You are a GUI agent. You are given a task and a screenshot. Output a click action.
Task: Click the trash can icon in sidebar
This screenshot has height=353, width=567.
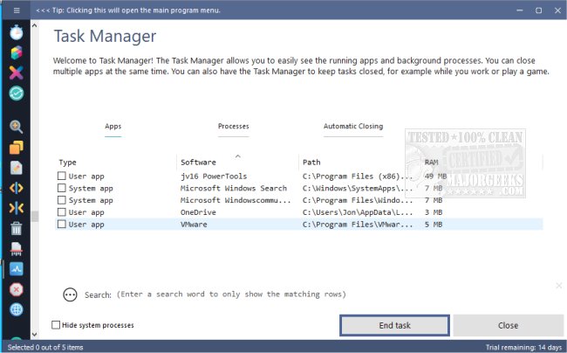pyautogui.click(x=17, y=229)
